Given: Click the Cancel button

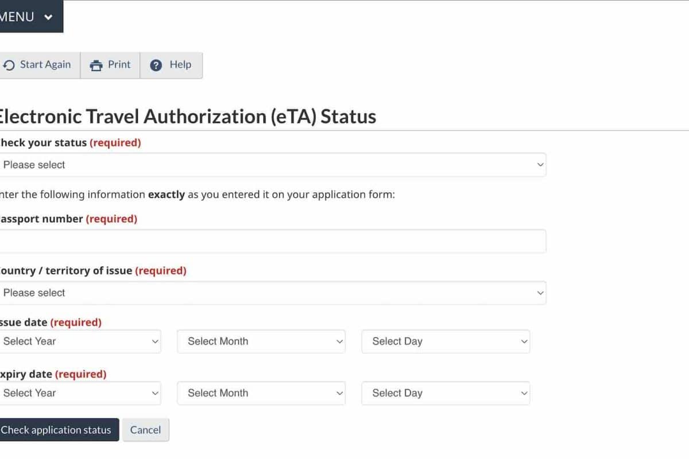Looking at the screenshot, I should [x=145, y=430].
